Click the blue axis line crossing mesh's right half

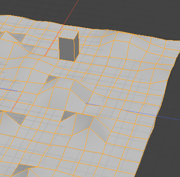tap(121, 109)
